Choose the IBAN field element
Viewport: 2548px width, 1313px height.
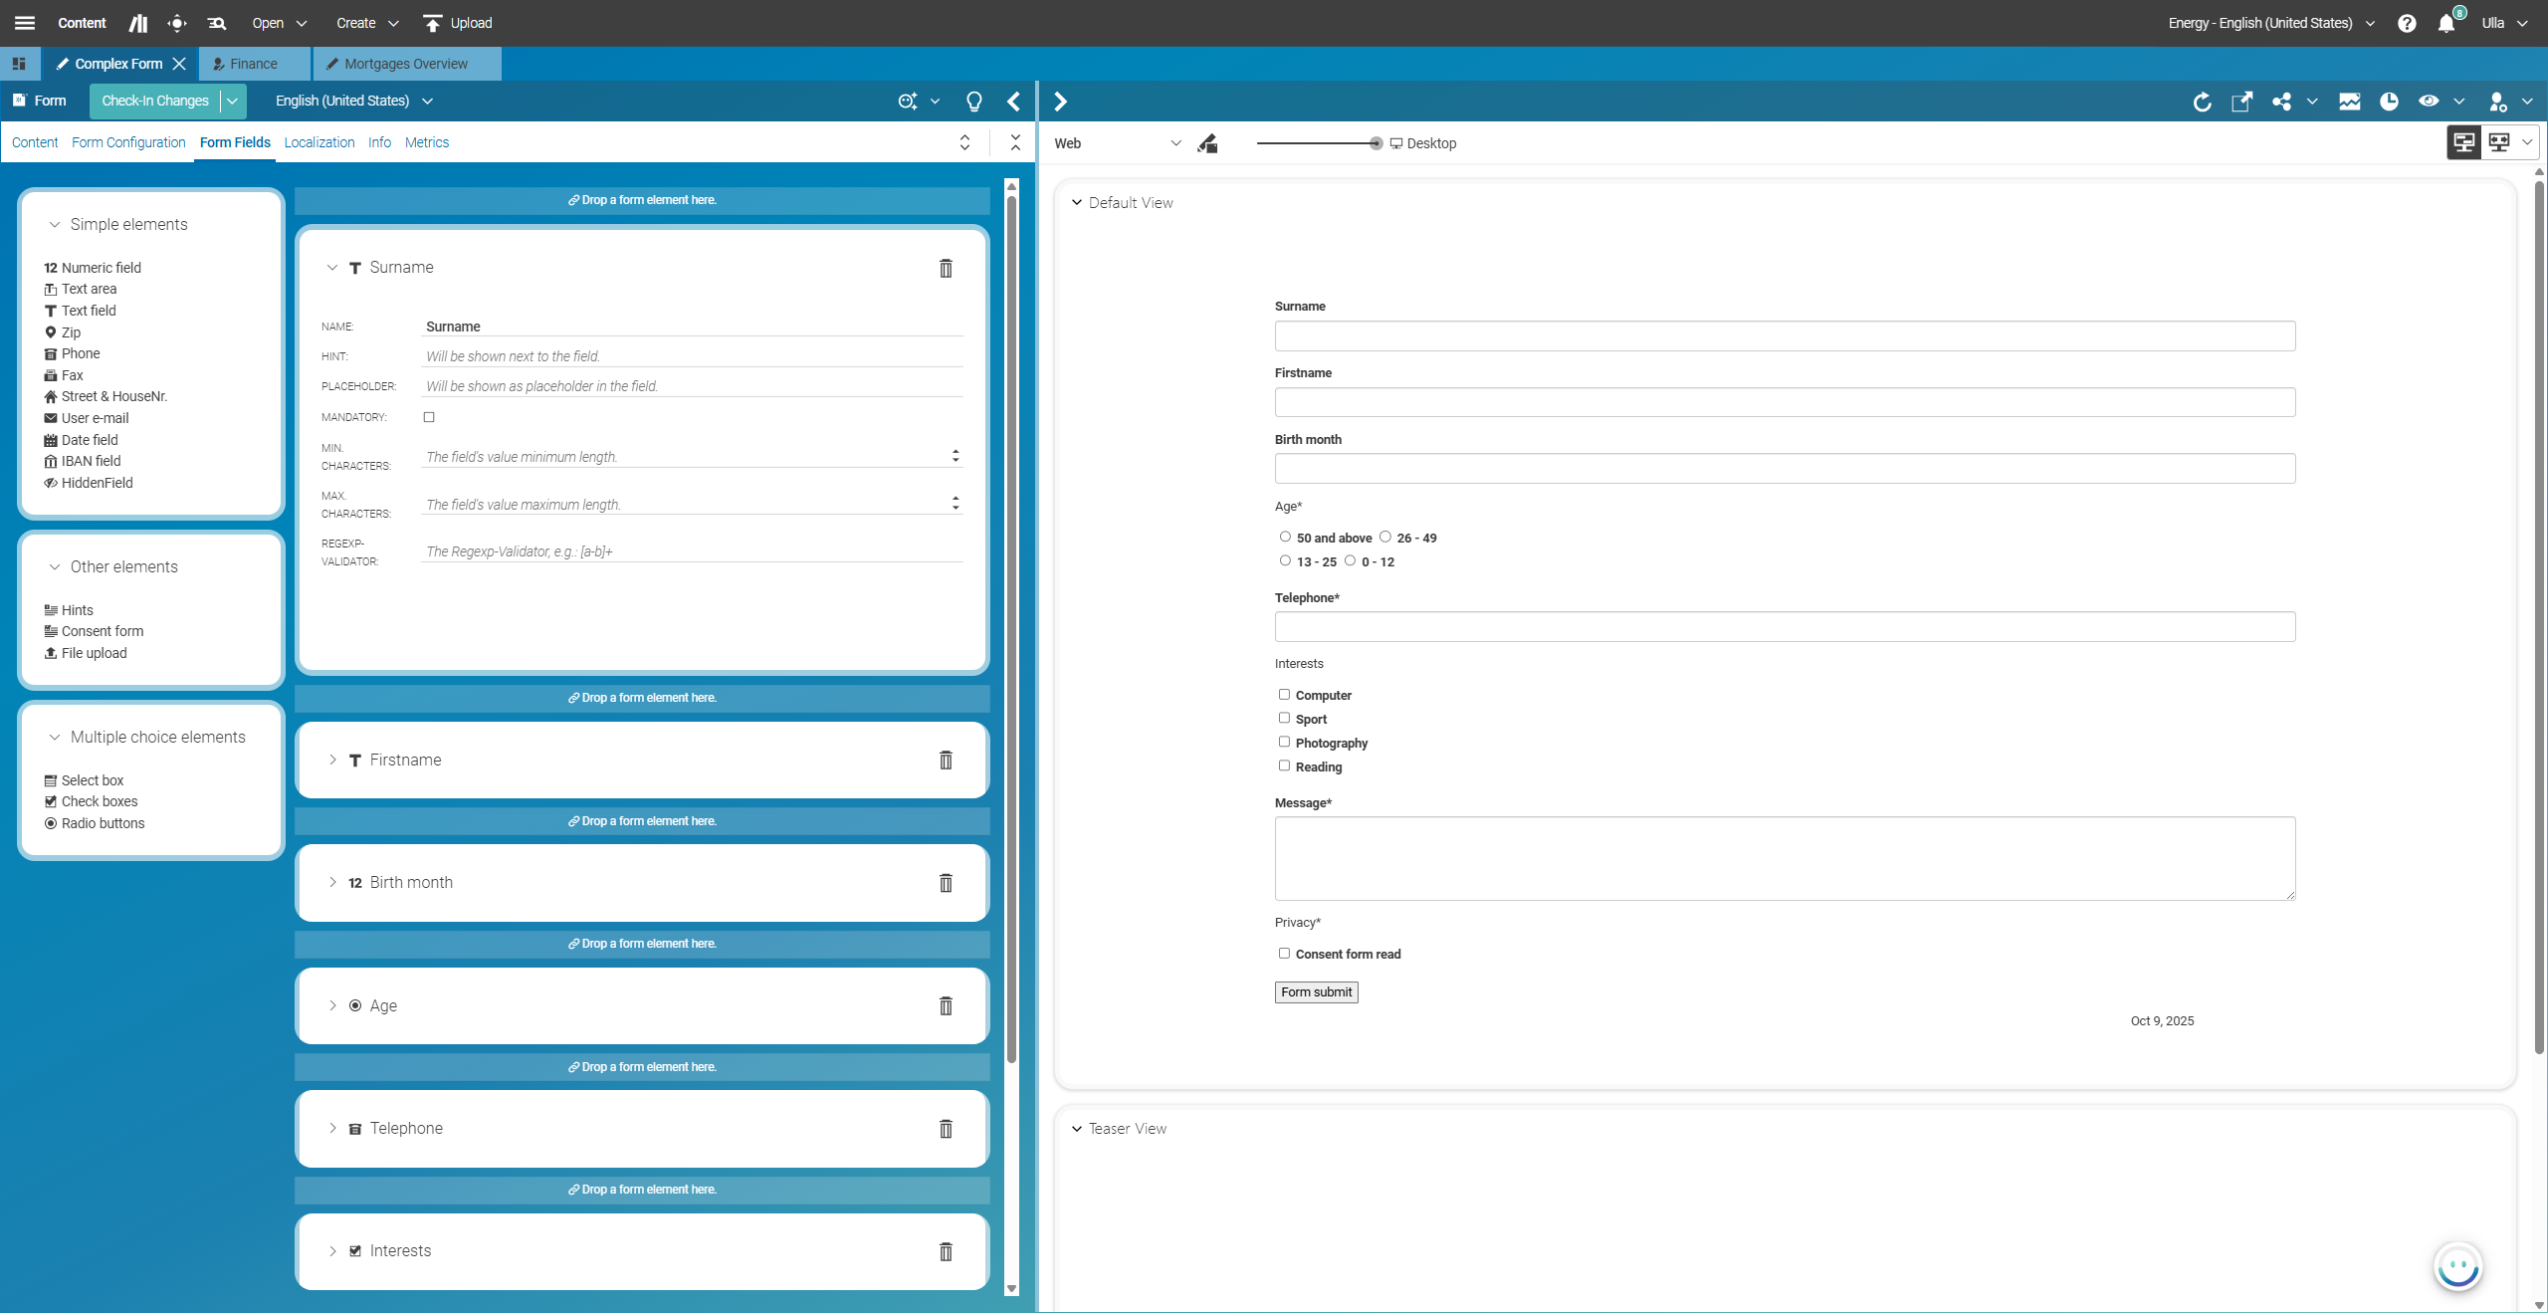(x=91, y=460)
